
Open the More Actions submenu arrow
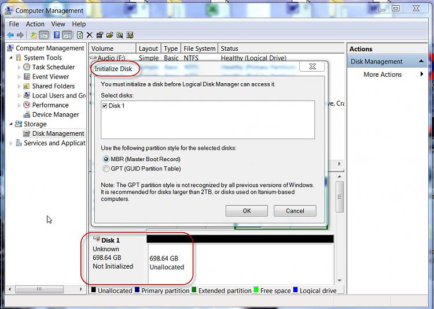421,74
